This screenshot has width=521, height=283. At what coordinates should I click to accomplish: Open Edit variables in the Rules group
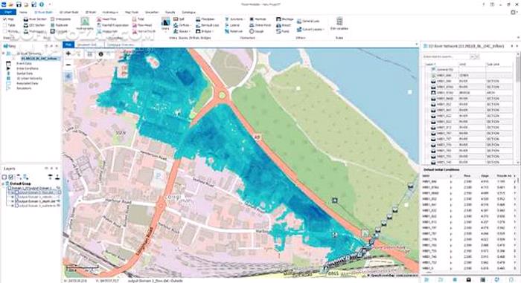pos(339,24)
